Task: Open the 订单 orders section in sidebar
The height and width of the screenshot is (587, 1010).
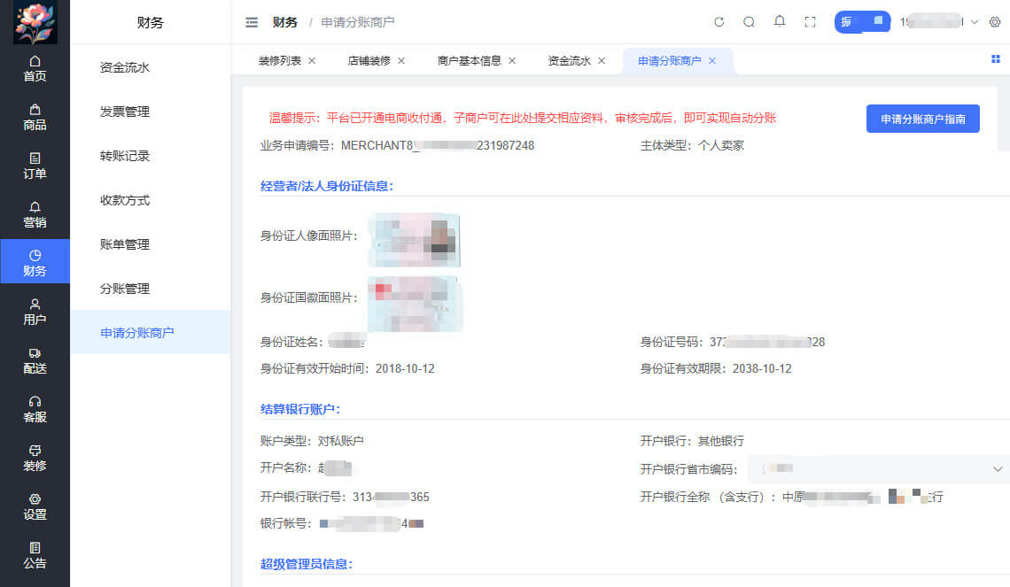Action: (x=35, y=165)
